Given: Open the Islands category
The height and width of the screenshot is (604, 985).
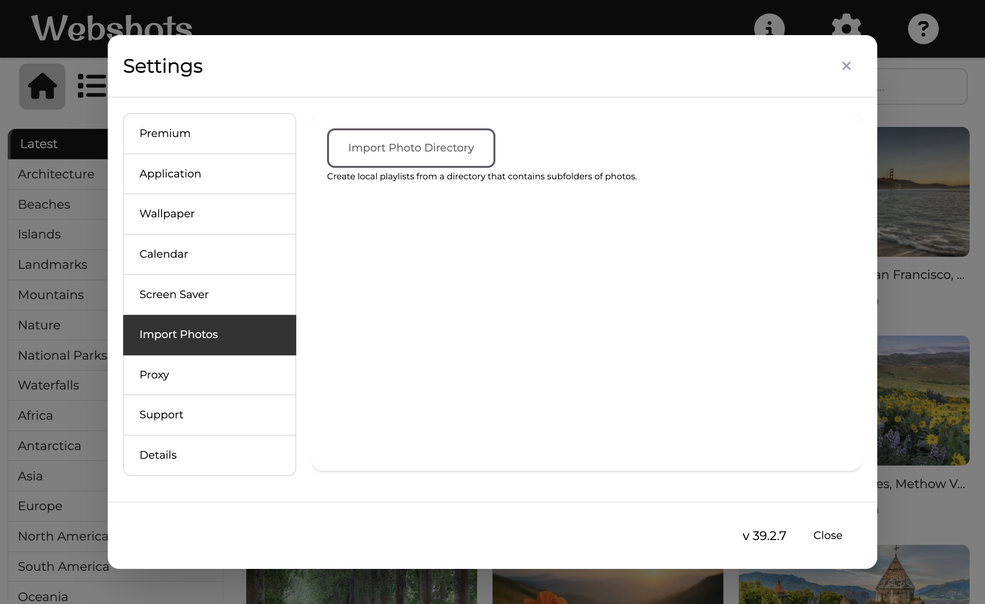Looking at the screenshot, I should coord(58,234).
